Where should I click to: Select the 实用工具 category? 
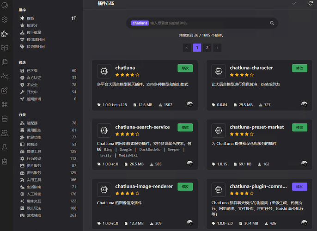click(48, 180)
